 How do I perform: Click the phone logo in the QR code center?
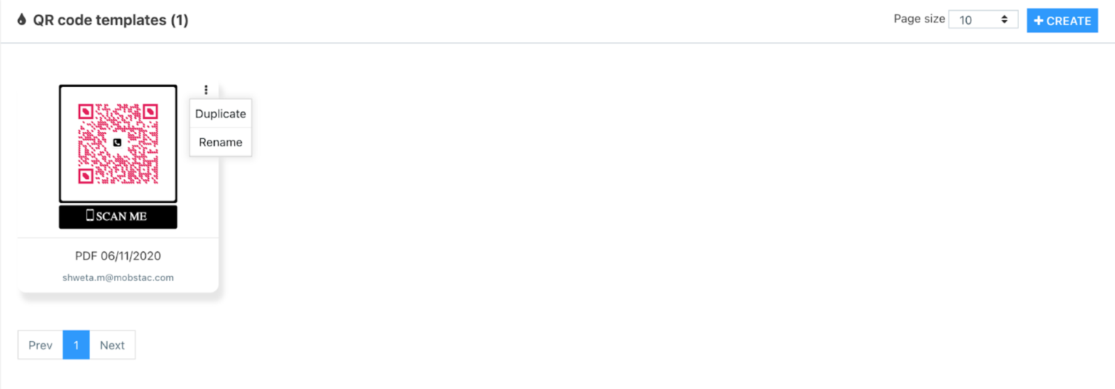click(118, 143)
